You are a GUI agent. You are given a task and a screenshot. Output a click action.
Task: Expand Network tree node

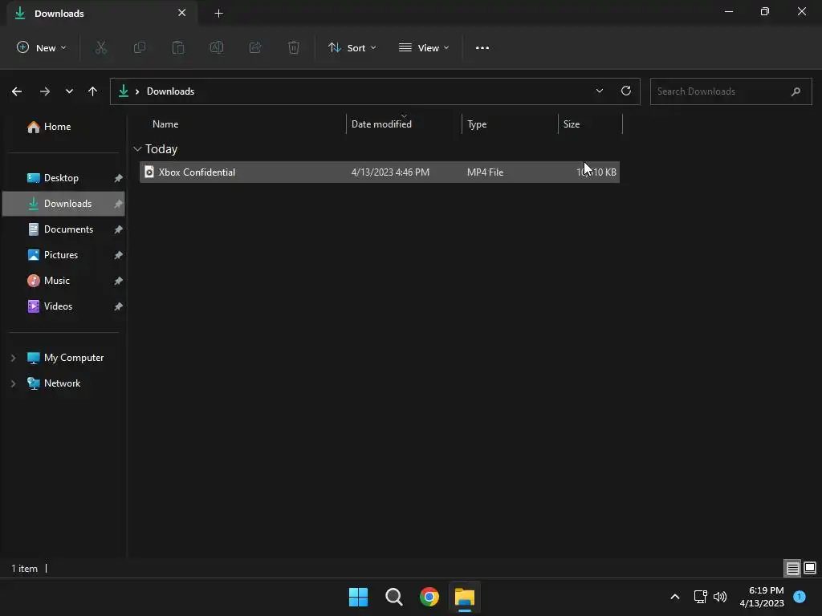[14, 383]
